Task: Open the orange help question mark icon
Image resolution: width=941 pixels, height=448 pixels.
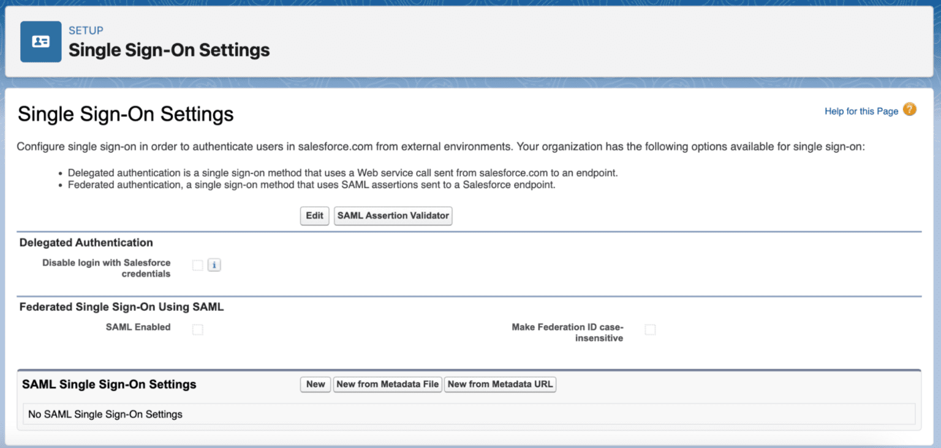Action: (910, 110)
